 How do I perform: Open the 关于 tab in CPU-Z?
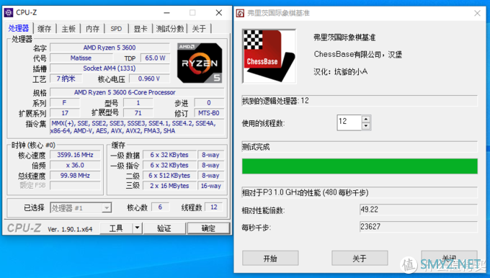(x=199, y=29)
